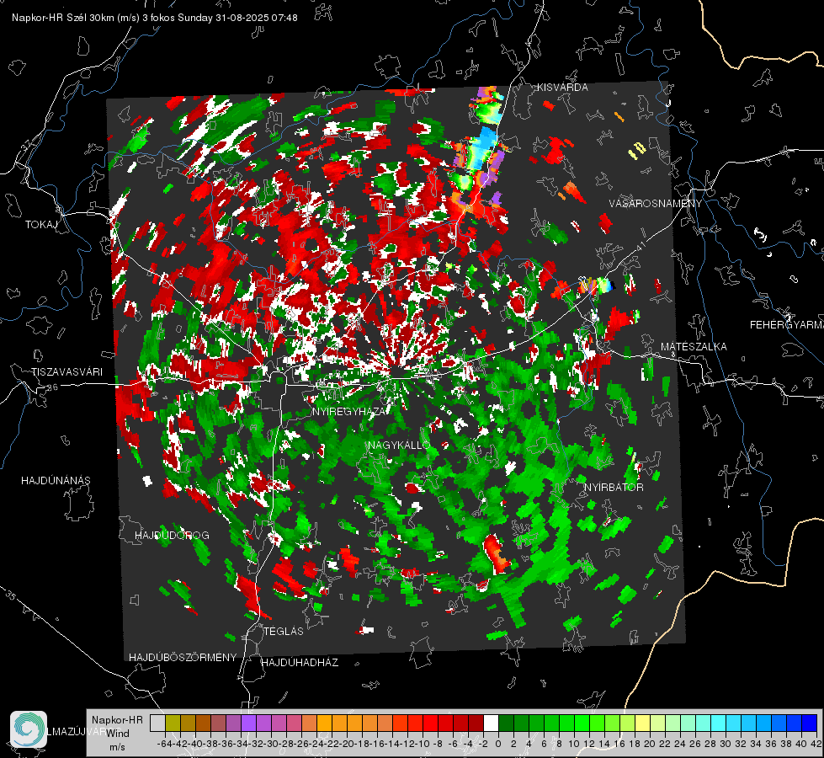The height and width of the screenshot is (758, 824).
Task: Click the white zero-velocity swatch in the legend
Action: (x=491, y=723)
